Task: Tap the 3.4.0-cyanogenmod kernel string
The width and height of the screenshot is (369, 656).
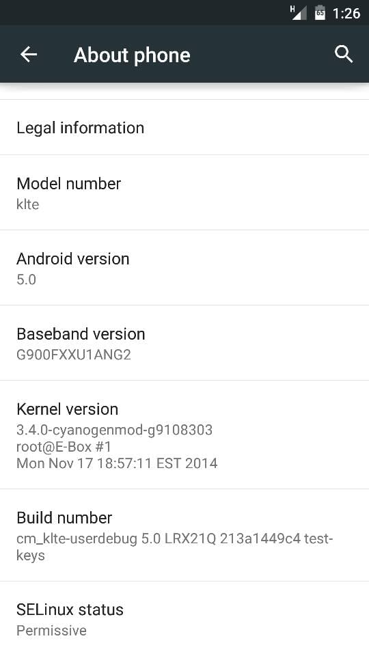Action: pos(114,430)
